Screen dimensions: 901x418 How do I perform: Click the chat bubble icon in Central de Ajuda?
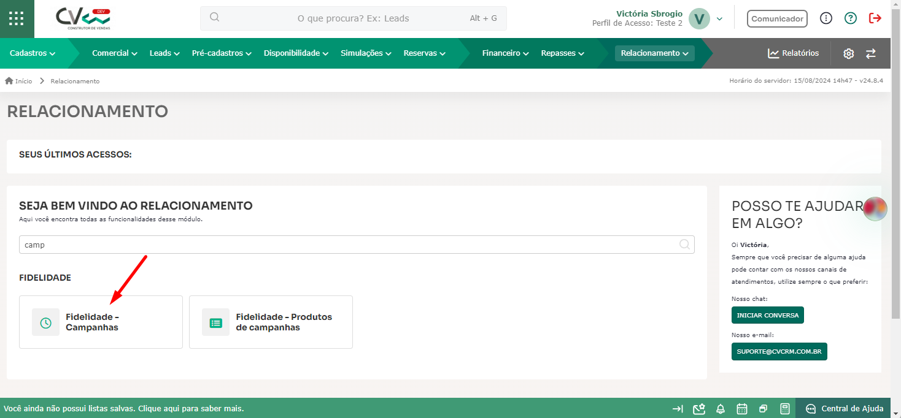(x=811, y=409)
